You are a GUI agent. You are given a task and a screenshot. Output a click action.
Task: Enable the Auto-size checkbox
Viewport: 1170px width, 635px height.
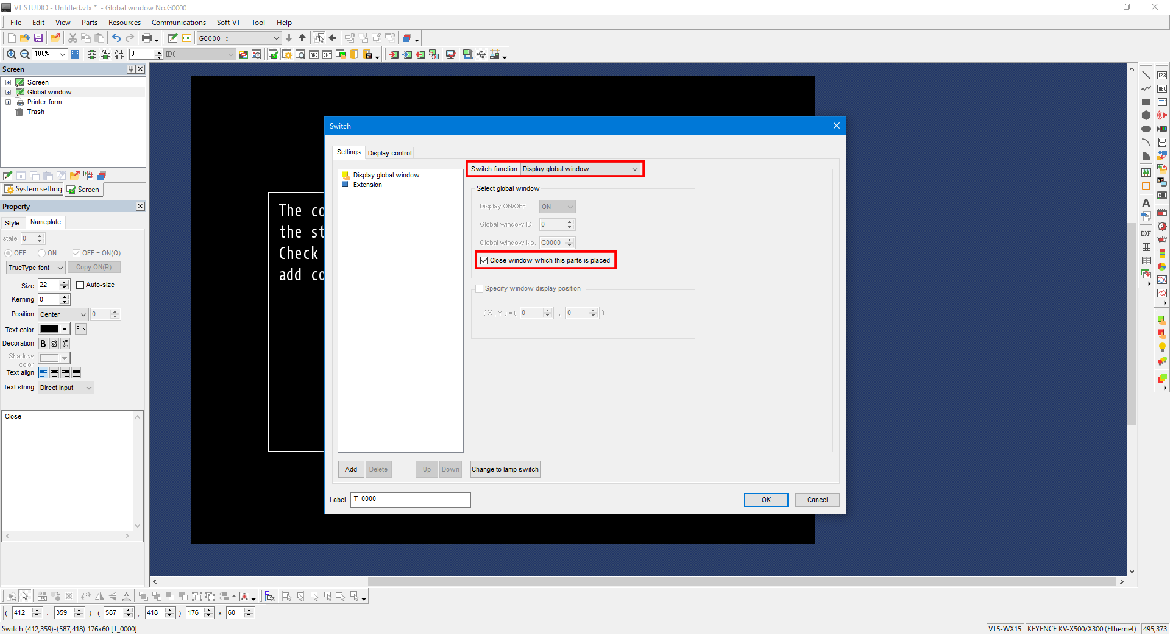[80, 285]
